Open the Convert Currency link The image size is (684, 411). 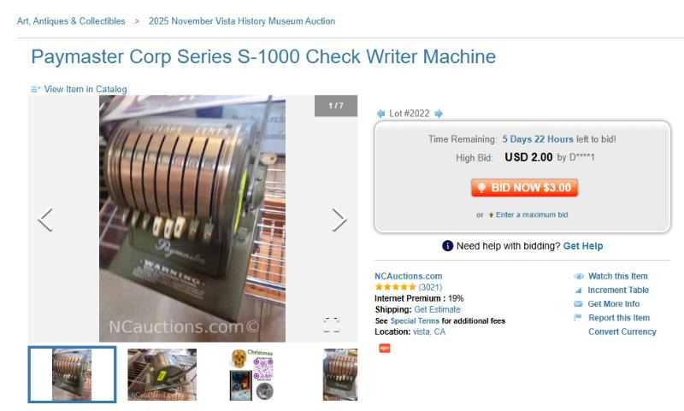click(x=622, y=332)
